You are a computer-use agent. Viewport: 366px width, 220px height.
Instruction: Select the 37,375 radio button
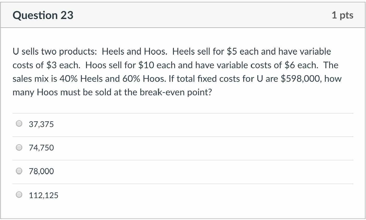(19, 124)
